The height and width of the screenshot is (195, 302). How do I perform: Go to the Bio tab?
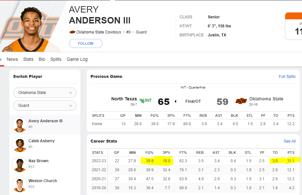(x=42, y=59)
